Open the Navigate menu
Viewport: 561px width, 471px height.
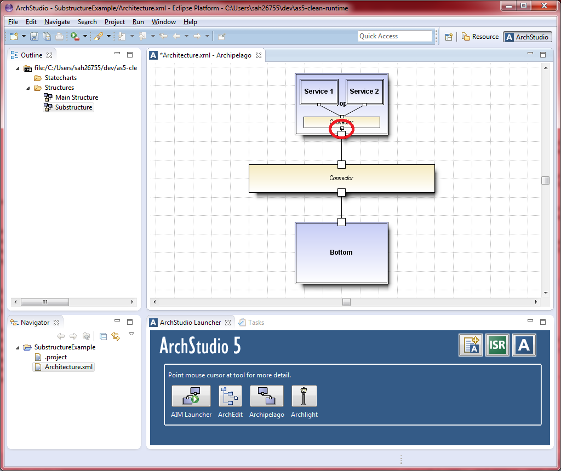pyautogui.click(x=57, y=22)
